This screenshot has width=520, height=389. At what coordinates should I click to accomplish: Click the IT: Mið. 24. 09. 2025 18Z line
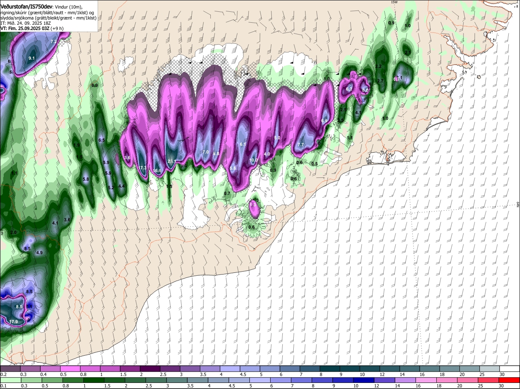click(x=26, y=23)
